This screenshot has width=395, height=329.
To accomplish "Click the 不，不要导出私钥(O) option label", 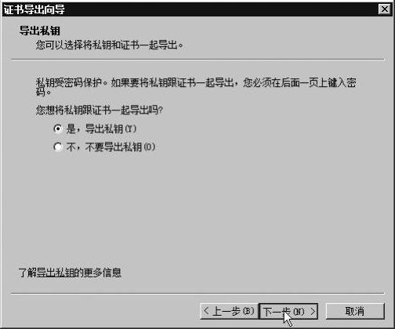I will (x=111, y=147).
